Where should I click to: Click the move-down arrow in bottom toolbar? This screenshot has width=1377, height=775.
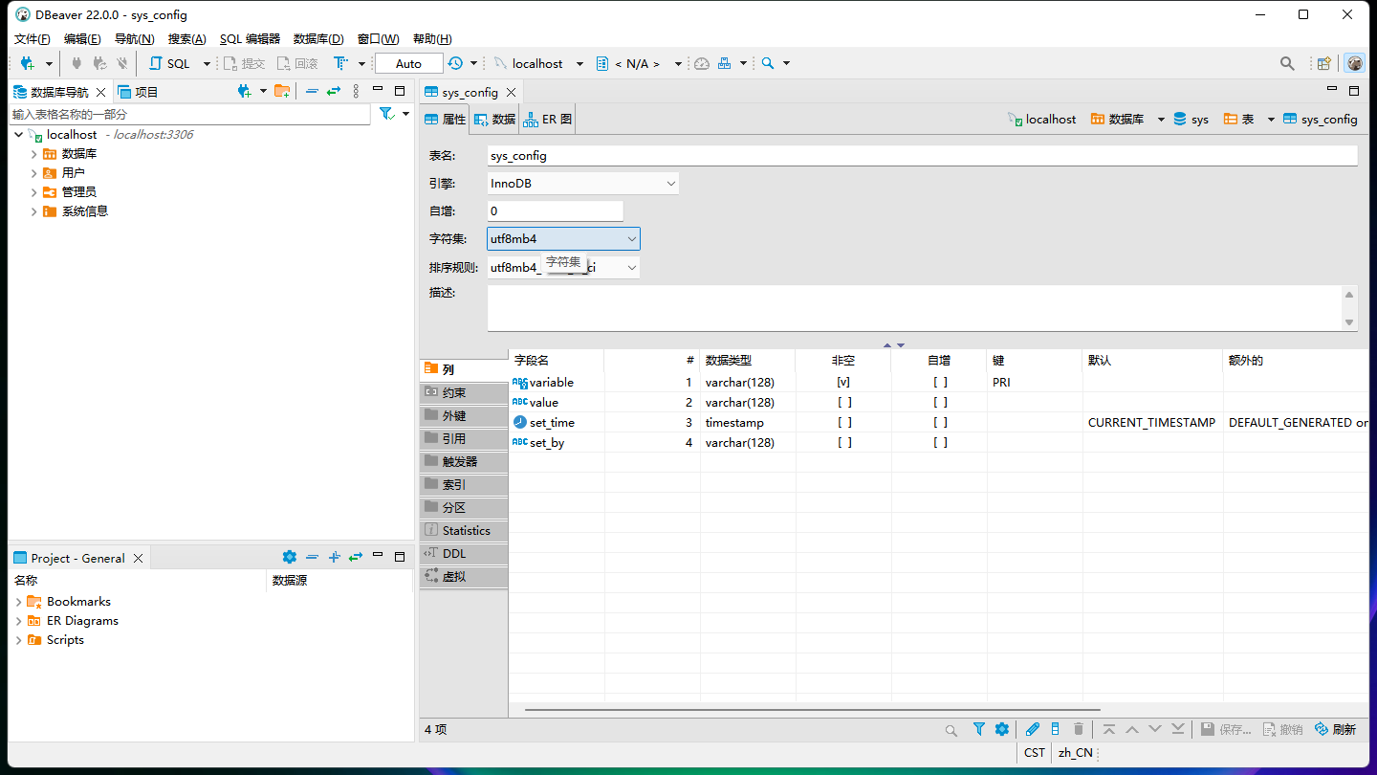point(1155,729)
